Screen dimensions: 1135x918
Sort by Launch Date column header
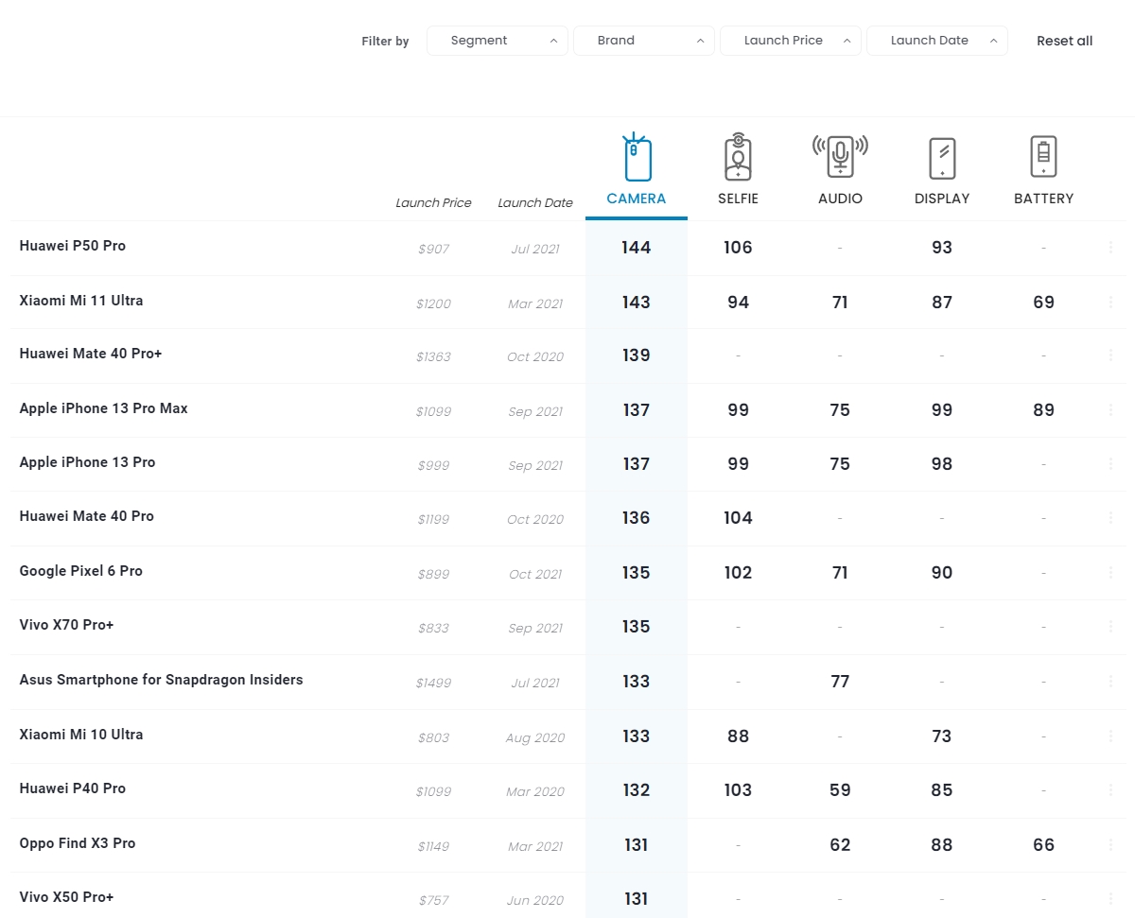coord(535,202)
